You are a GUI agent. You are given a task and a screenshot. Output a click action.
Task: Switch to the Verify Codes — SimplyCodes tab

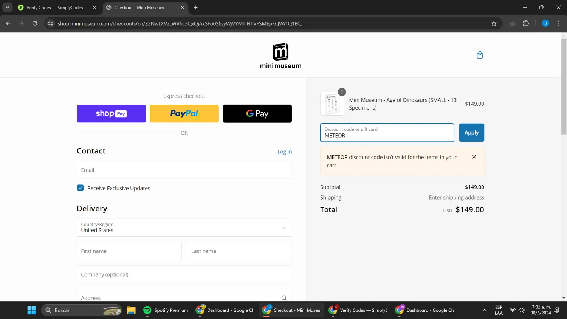click(x=55, y=8)
